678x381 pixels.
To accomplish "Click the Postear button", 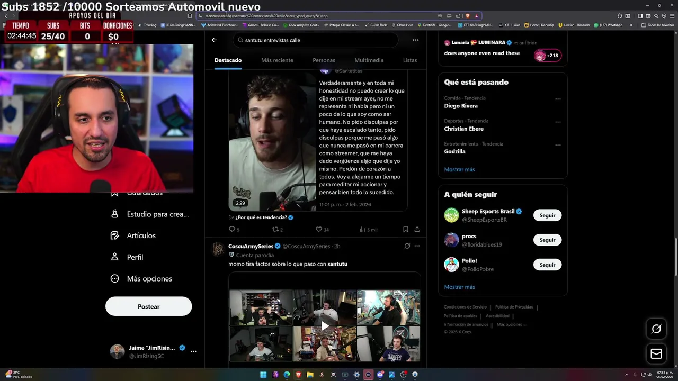I will click(x=148, y=306).
